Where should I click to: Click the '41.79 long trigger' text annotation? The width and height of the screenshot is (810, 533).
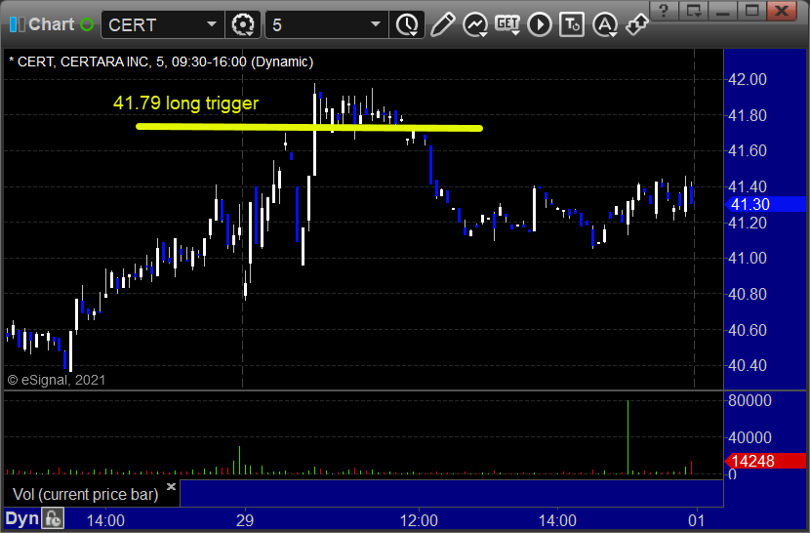click(x=186, y=102)
